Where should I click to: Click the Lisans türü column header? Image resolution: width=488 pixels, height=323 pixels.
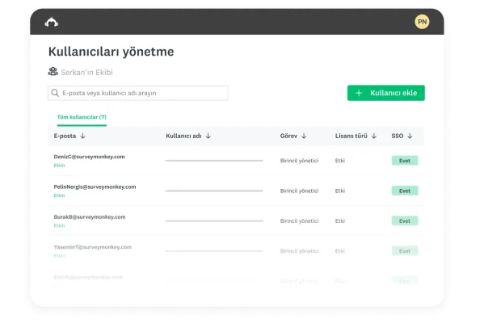351,136
